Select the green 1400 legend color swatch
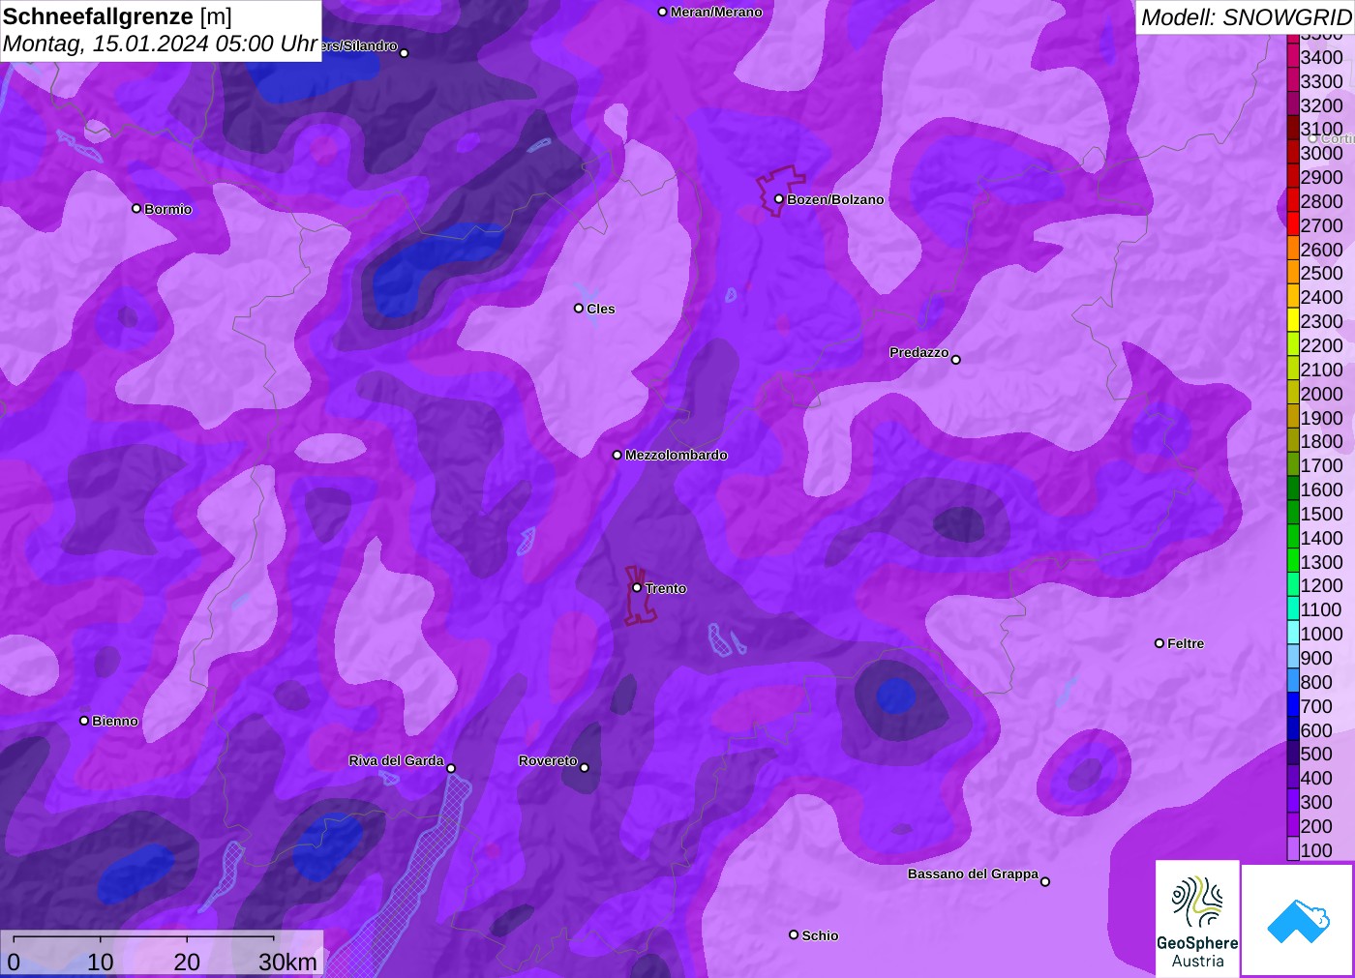Image resolution: width=1355 pixels, height=978 pixels. 1293,537
